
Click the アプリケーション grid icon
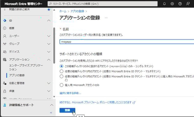(x=5, y=60)
